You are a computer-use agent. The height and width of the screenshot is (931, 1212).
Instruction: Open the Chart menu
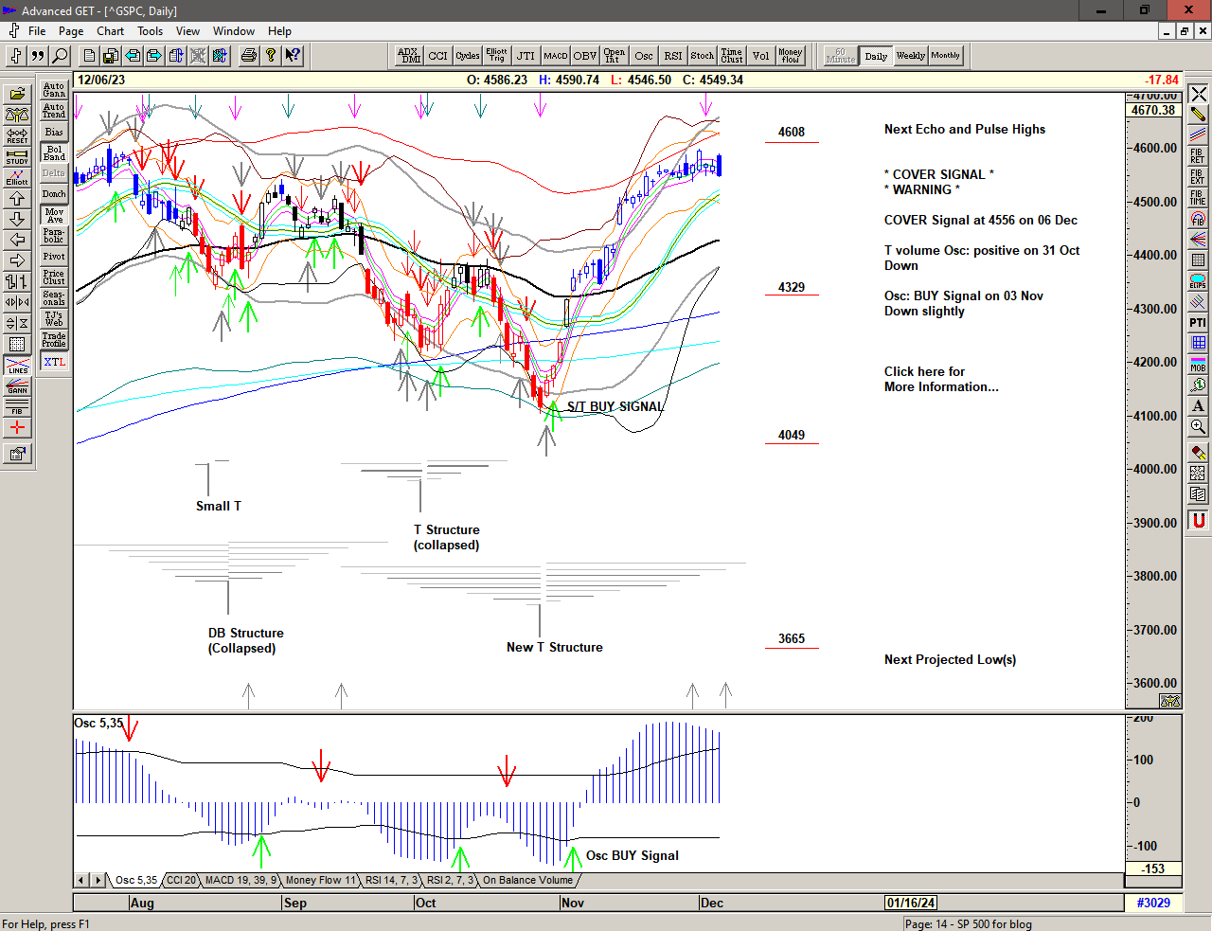click(x=110, y=31)
